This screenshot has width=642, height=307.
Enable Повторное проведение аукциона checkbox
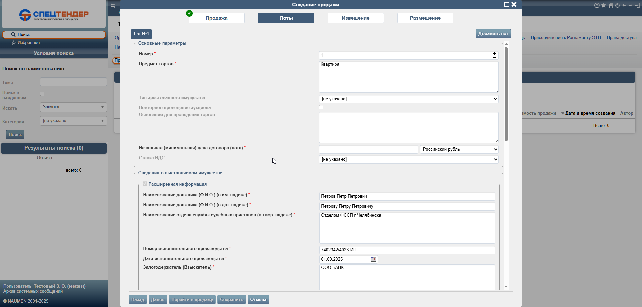(x=321, y=107)
